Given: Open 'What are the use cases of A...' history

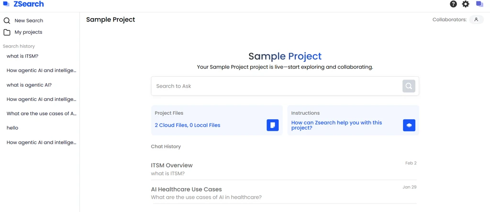Looking at the screenshot, I should (41, 113).
